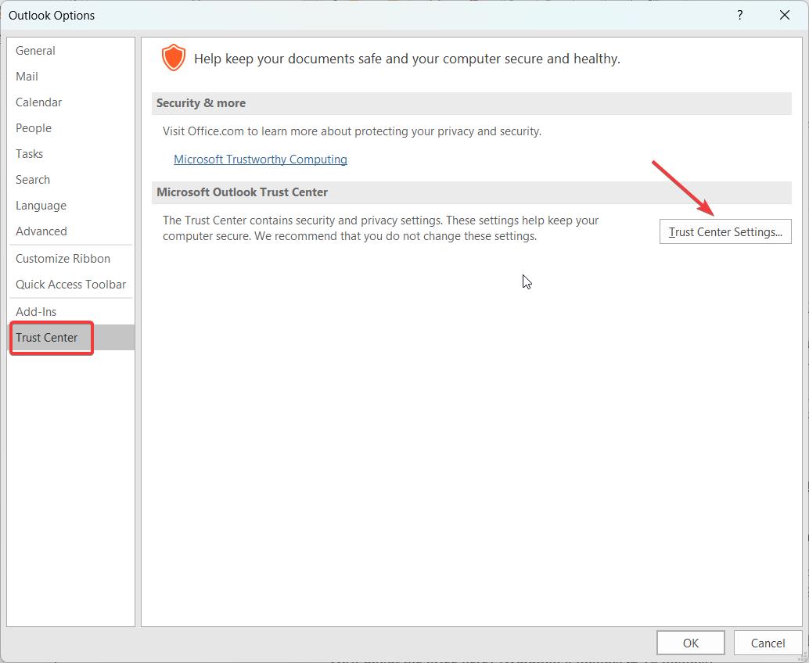Click the Security & more section header

pyautogui.click(x=200, y=102)
